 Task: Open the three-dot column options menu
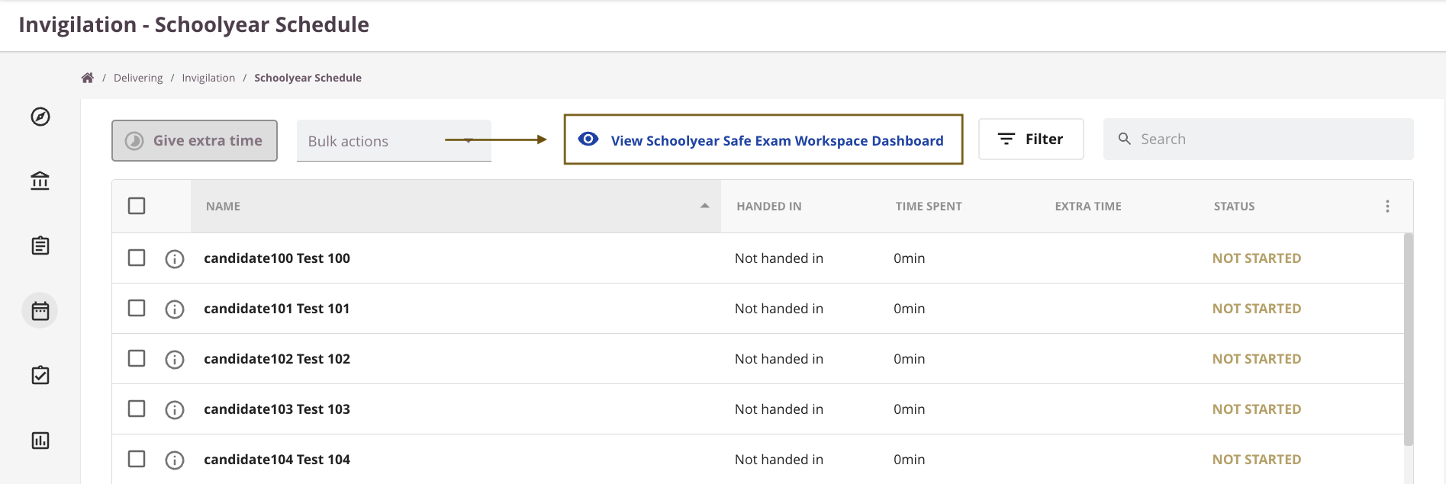[x=1387, y=207]
